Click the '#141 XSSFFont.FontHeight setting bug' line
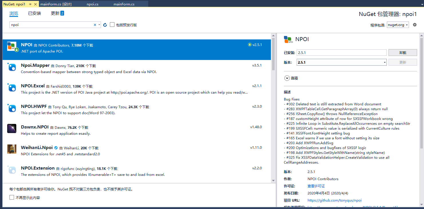 click(317, 133)
